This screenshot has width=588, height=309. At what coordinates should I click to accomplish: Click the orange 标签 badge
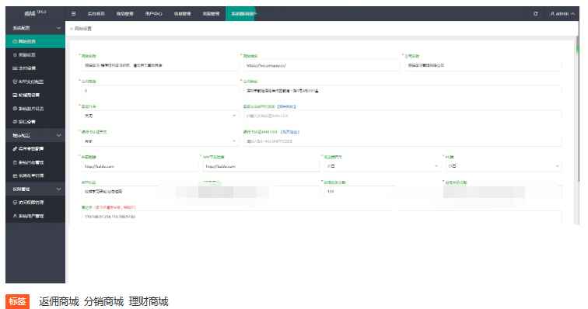(17, 301)
